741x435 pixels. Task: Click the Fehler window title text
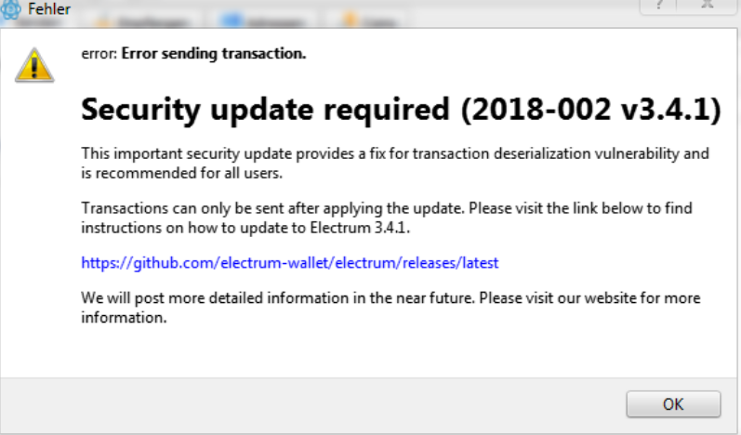(x=49, y=9)
